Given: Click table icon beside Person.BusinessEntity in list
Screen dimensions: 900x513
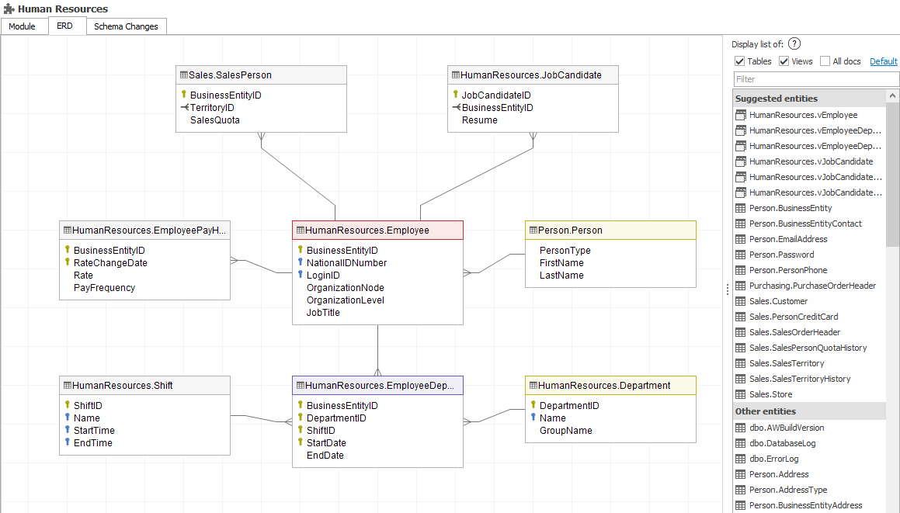Looking at the screenshot, I should pos(741,208).
